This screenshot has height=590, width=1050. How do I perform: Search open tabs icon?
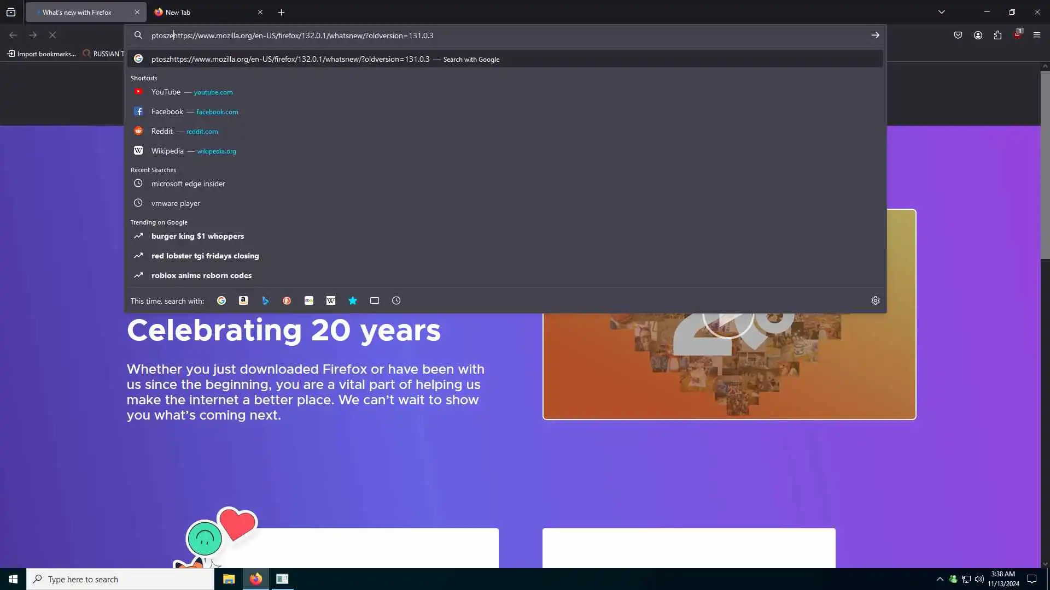[x=375, y=300]
